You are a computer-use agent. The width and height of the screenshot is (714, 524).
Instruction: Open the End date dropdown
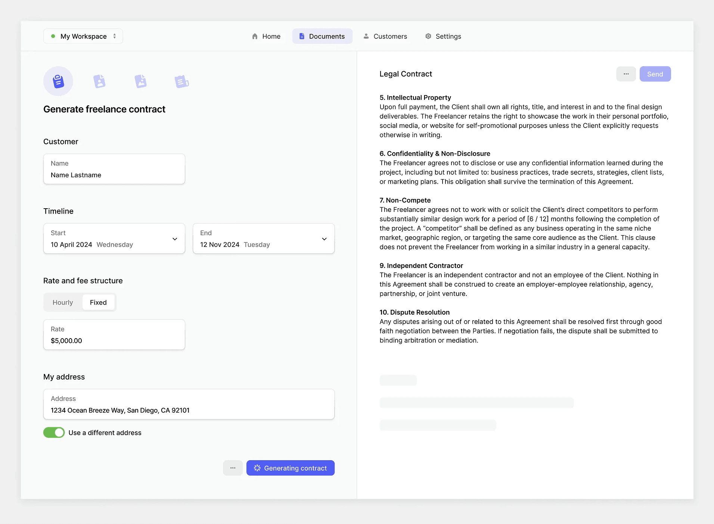click(x=324, y=238)
